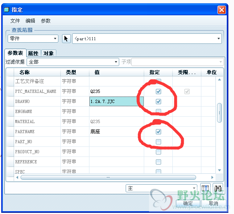Click the arrow selection pointer icon
The height and width of the screenshot is (214, 234).
66,39
